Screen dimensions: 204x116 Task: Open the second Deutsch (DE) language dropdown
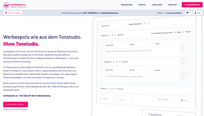coord(115,70)
